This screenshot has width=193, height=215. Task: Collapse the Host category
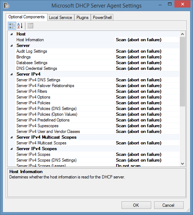(12, 34)
